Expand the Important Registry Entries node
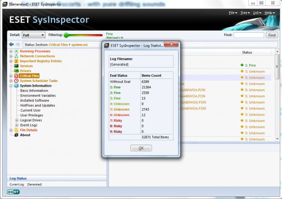 (x=11, y=61)
